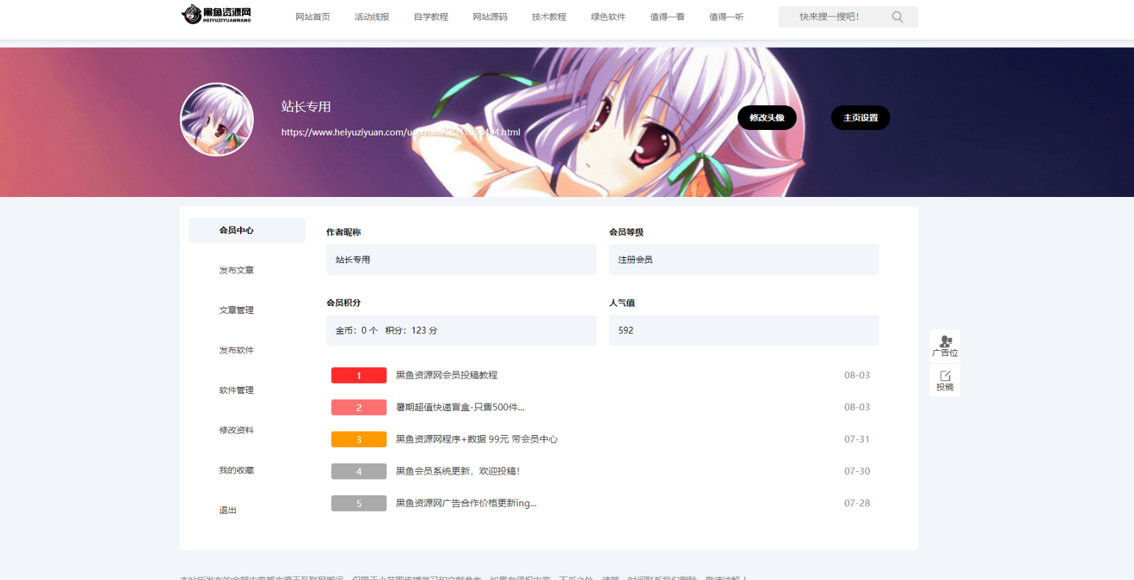Click the 作者昵称 field showing 站长专用
The height and width of the screenshot is (580, 1134).
pos(461,260)
